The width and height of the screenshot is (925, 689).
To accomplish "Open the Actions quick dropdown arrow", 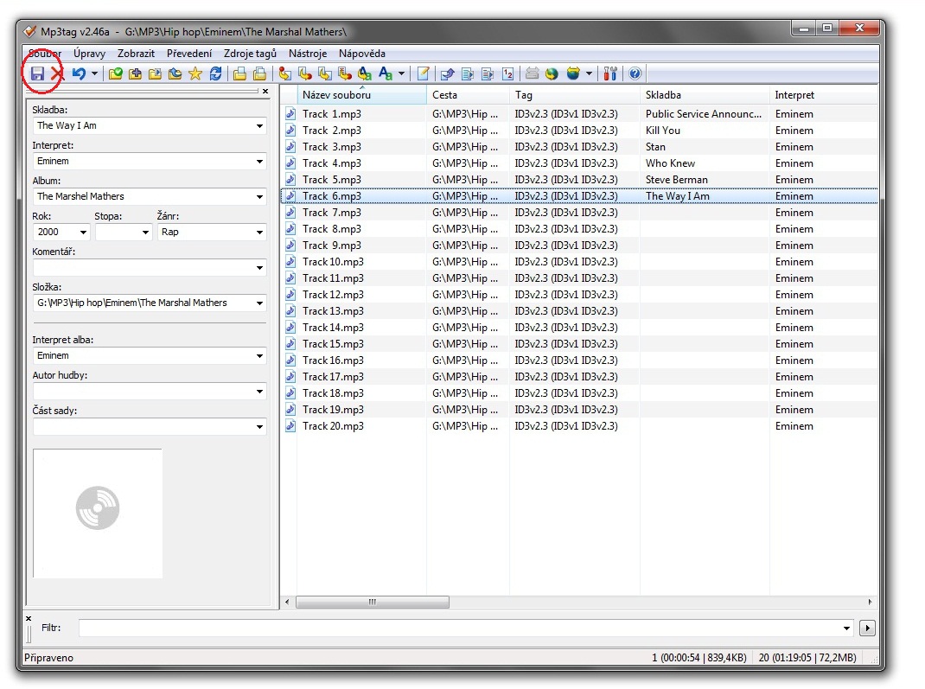I will pyautogui.click(x=402, y=73).
